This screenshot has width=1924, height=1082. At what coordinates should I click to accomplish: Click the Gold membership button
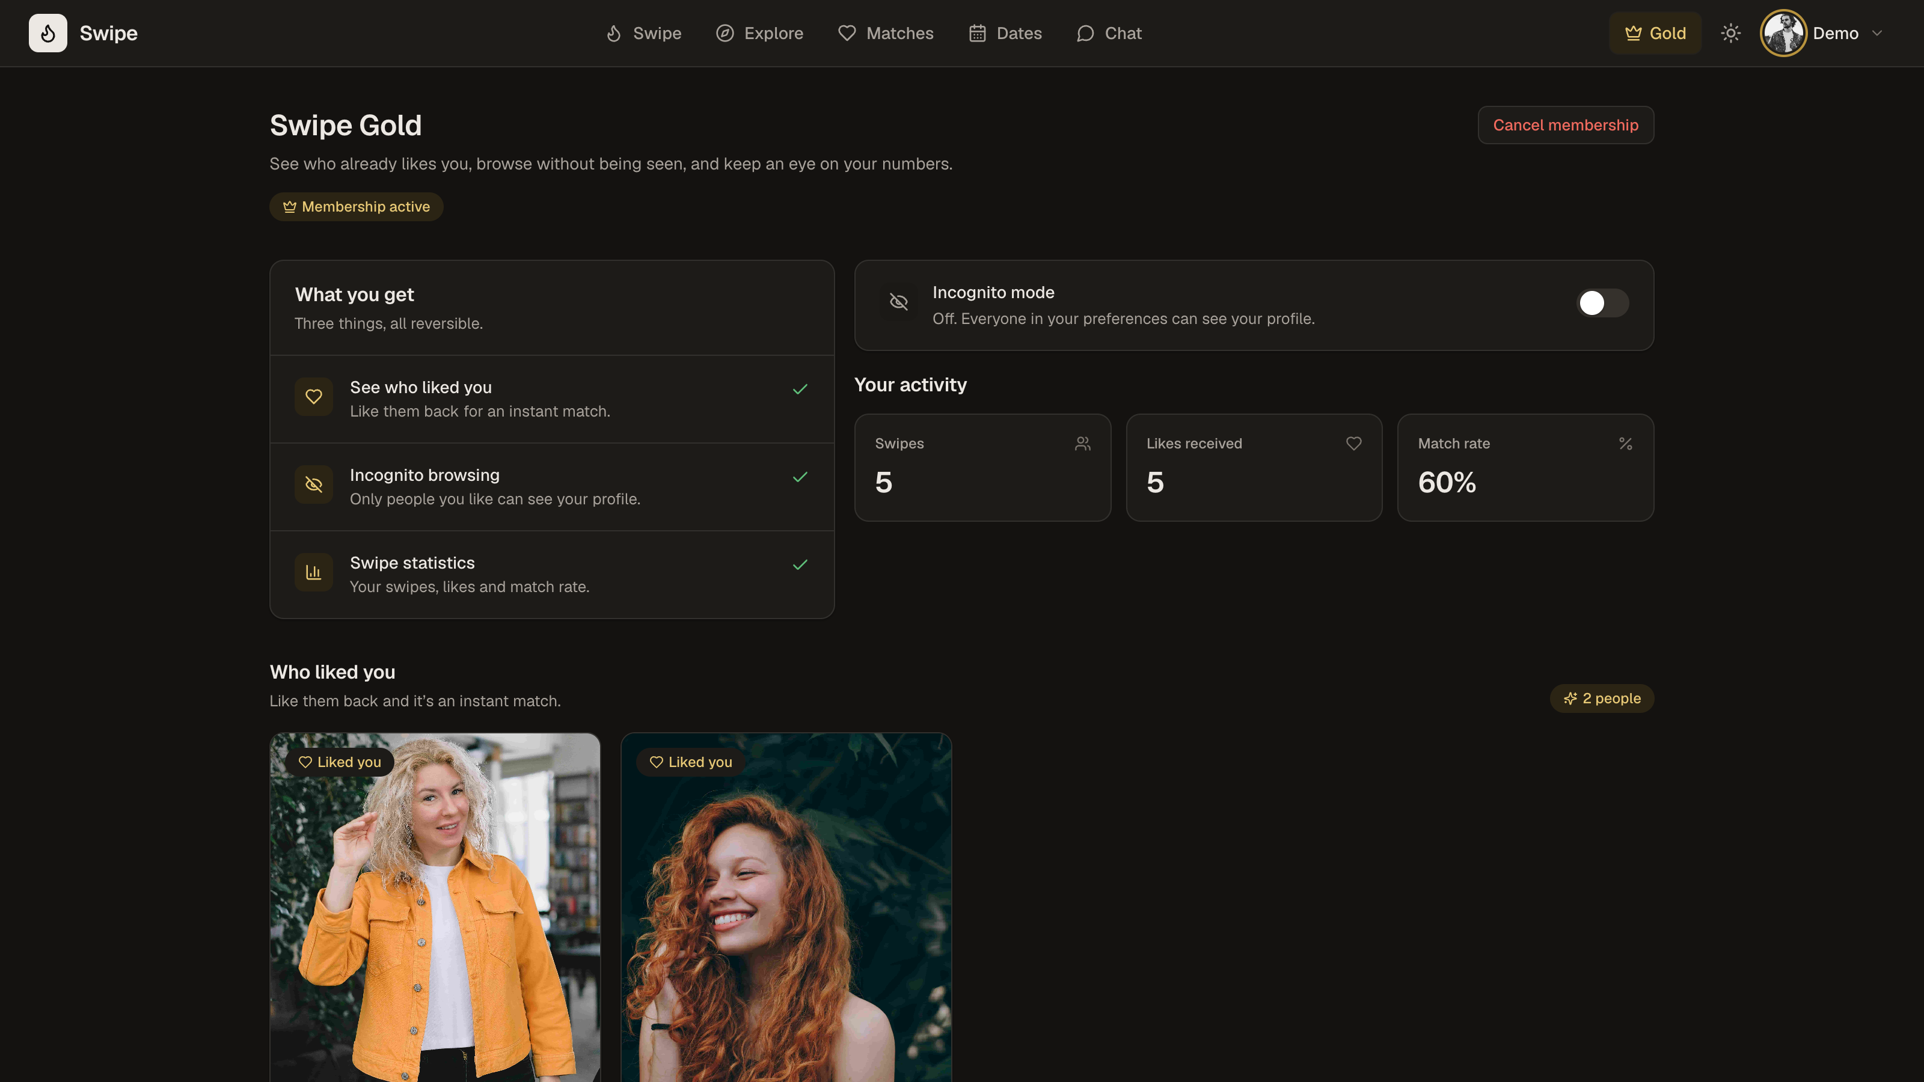(x=1655, y=33)
